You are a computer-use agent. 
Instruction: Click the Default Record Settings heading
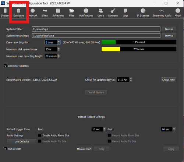(91, 117)
